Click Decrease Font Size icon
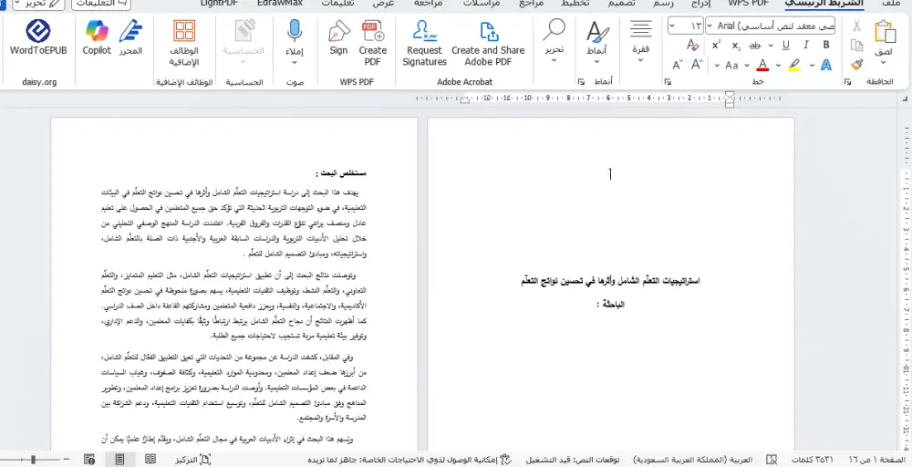Image resolution: width=912 pixels, height=467 pixels. tap(678, 65)
